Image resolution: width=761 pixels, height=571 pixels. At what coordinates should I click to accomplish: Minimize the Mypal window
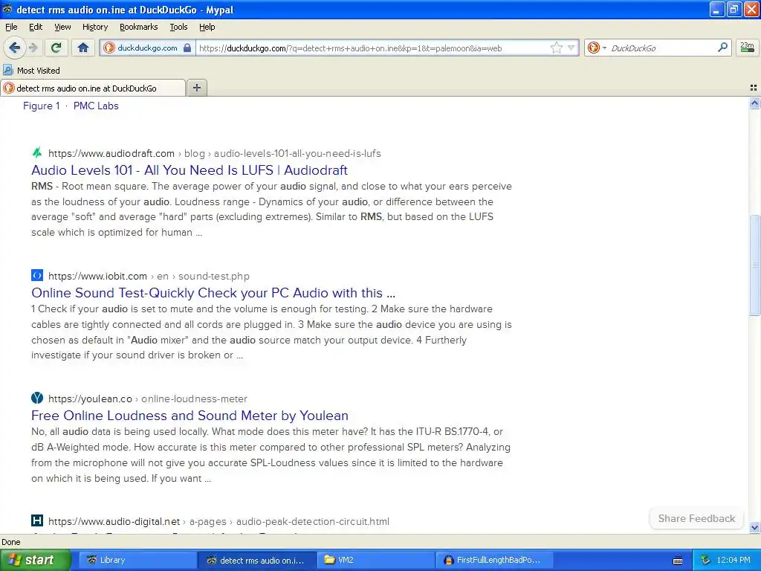716,9
